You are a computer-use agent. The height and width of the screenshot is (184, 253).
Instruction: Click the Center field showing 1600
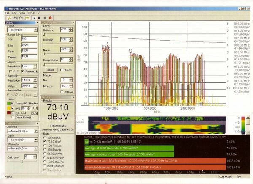(29, 57)
